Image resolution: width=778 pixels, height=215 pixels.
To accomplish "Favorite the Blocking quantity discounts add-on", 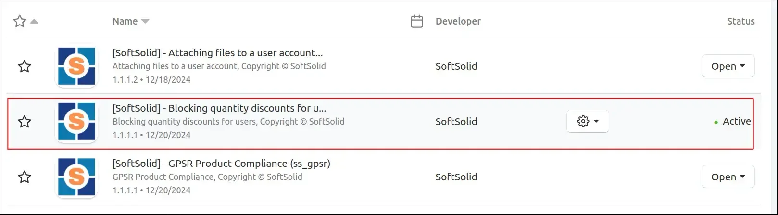I will point(25,122).
